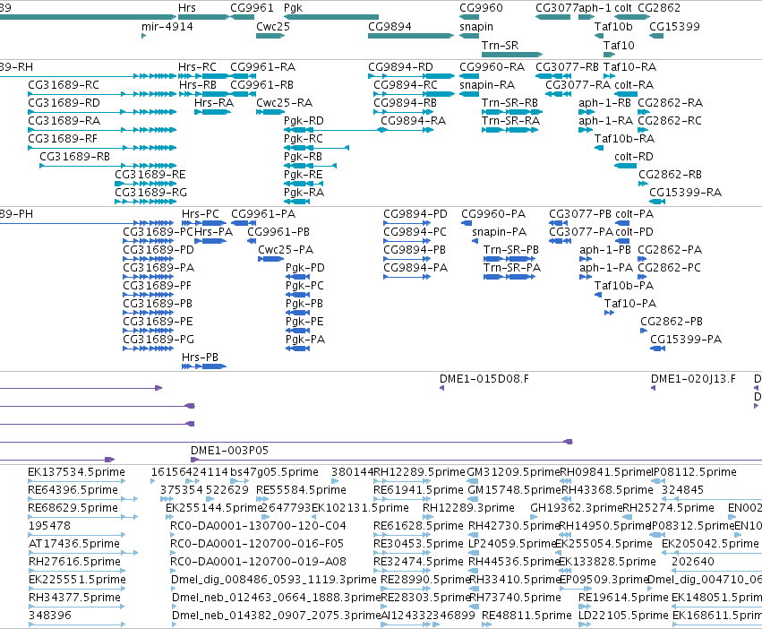Click protein Pgk-PE
762x629 pixels.
pyautogui.click(x=304, y=322)
